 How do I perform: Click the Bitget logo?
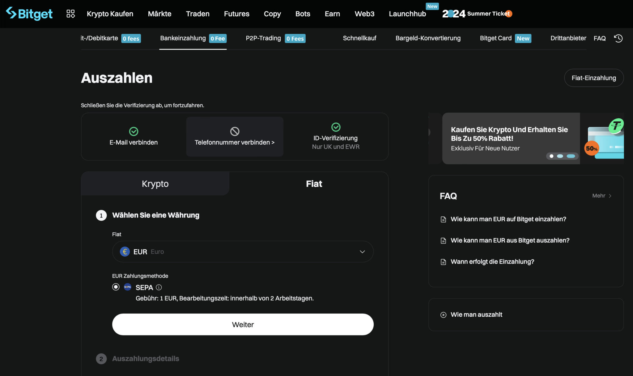[29, 14]
